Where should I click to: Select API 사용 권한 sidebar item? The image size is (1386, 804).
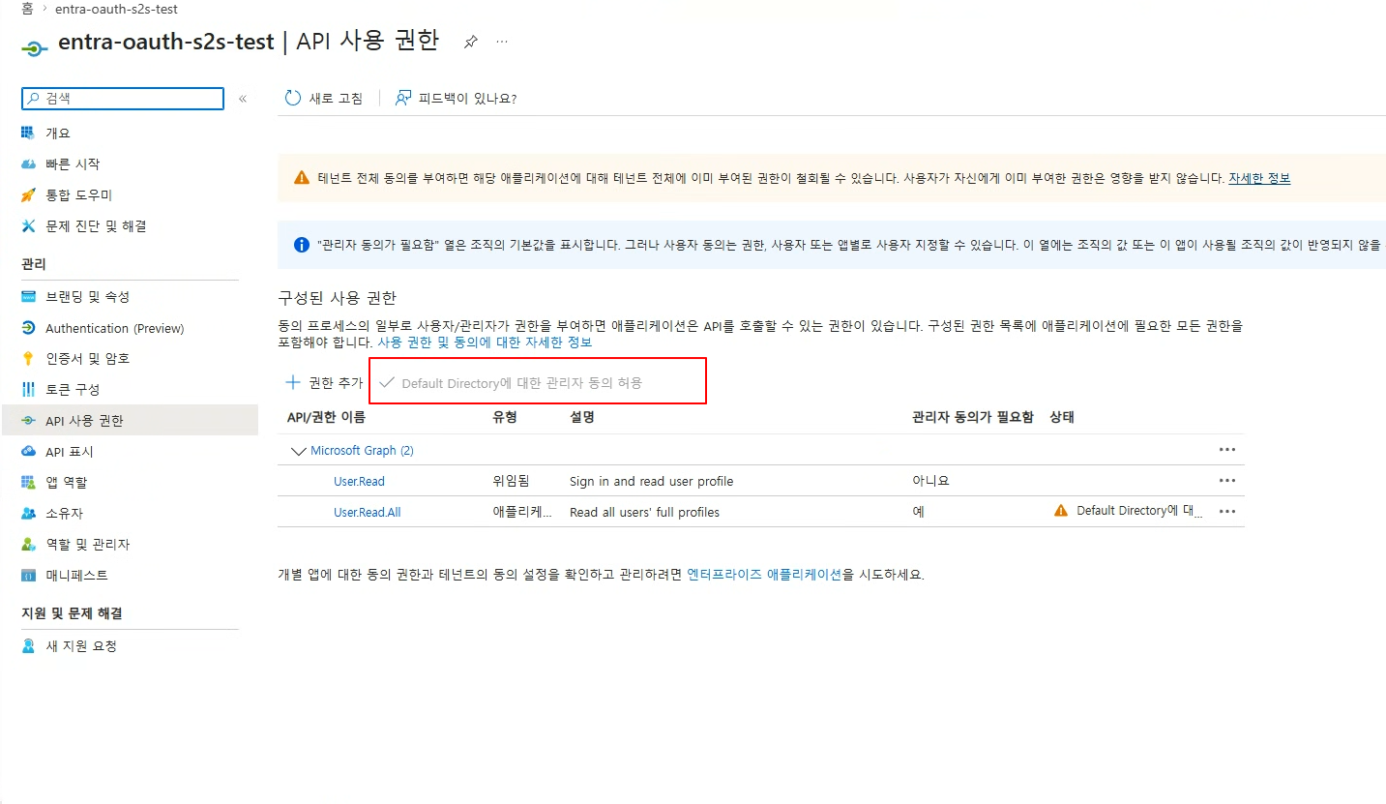(130, 421)
